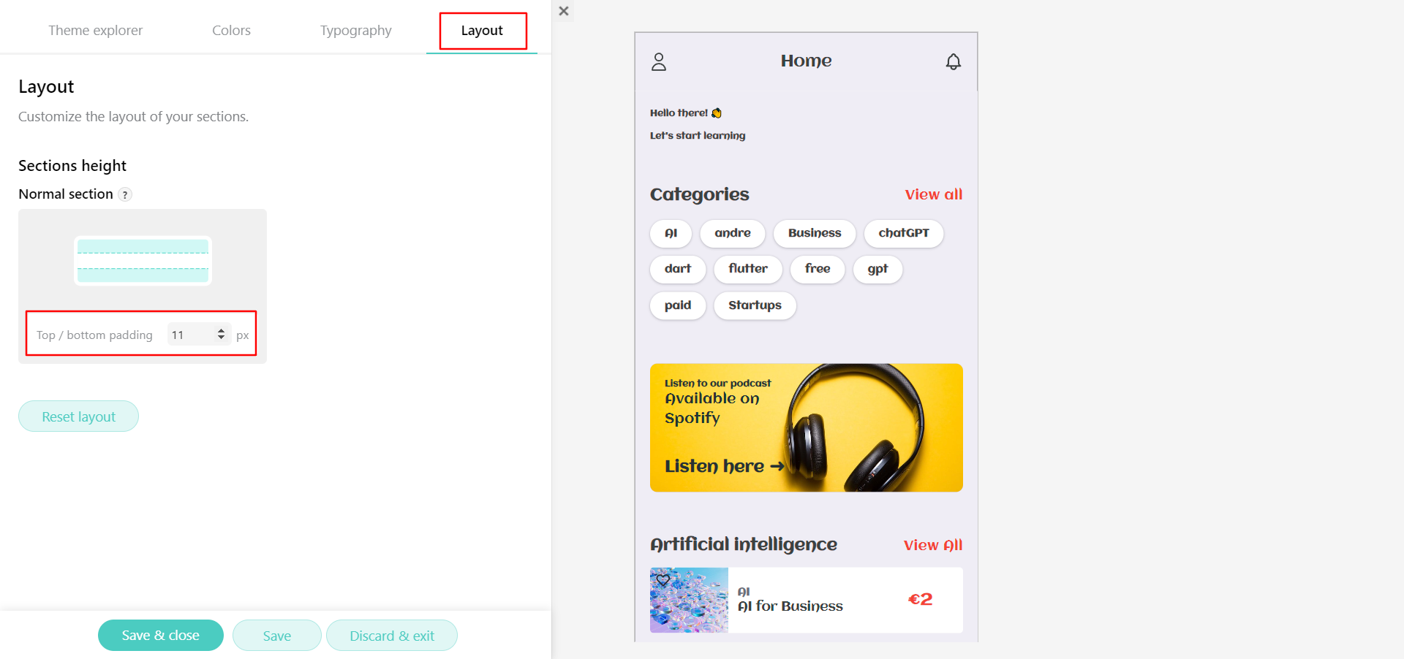Open the Normal section help tooltip icon
Image resolution: width=1404 pixels, height=659 pixels.
125,194
